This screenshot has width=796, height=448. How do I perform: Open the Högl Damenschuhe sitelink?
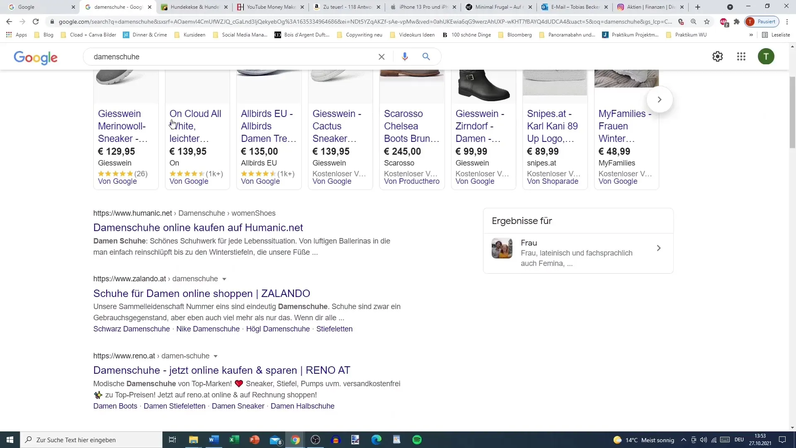pos(278,329)
